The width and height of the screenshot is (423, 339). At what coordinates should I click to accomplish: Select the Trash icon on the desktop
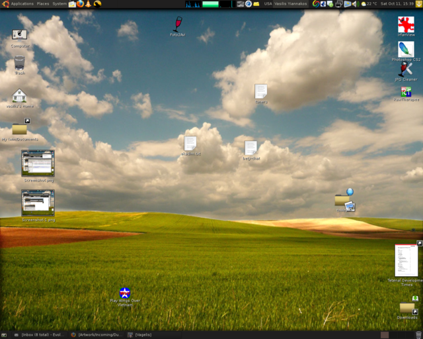(x=19, y=63)
